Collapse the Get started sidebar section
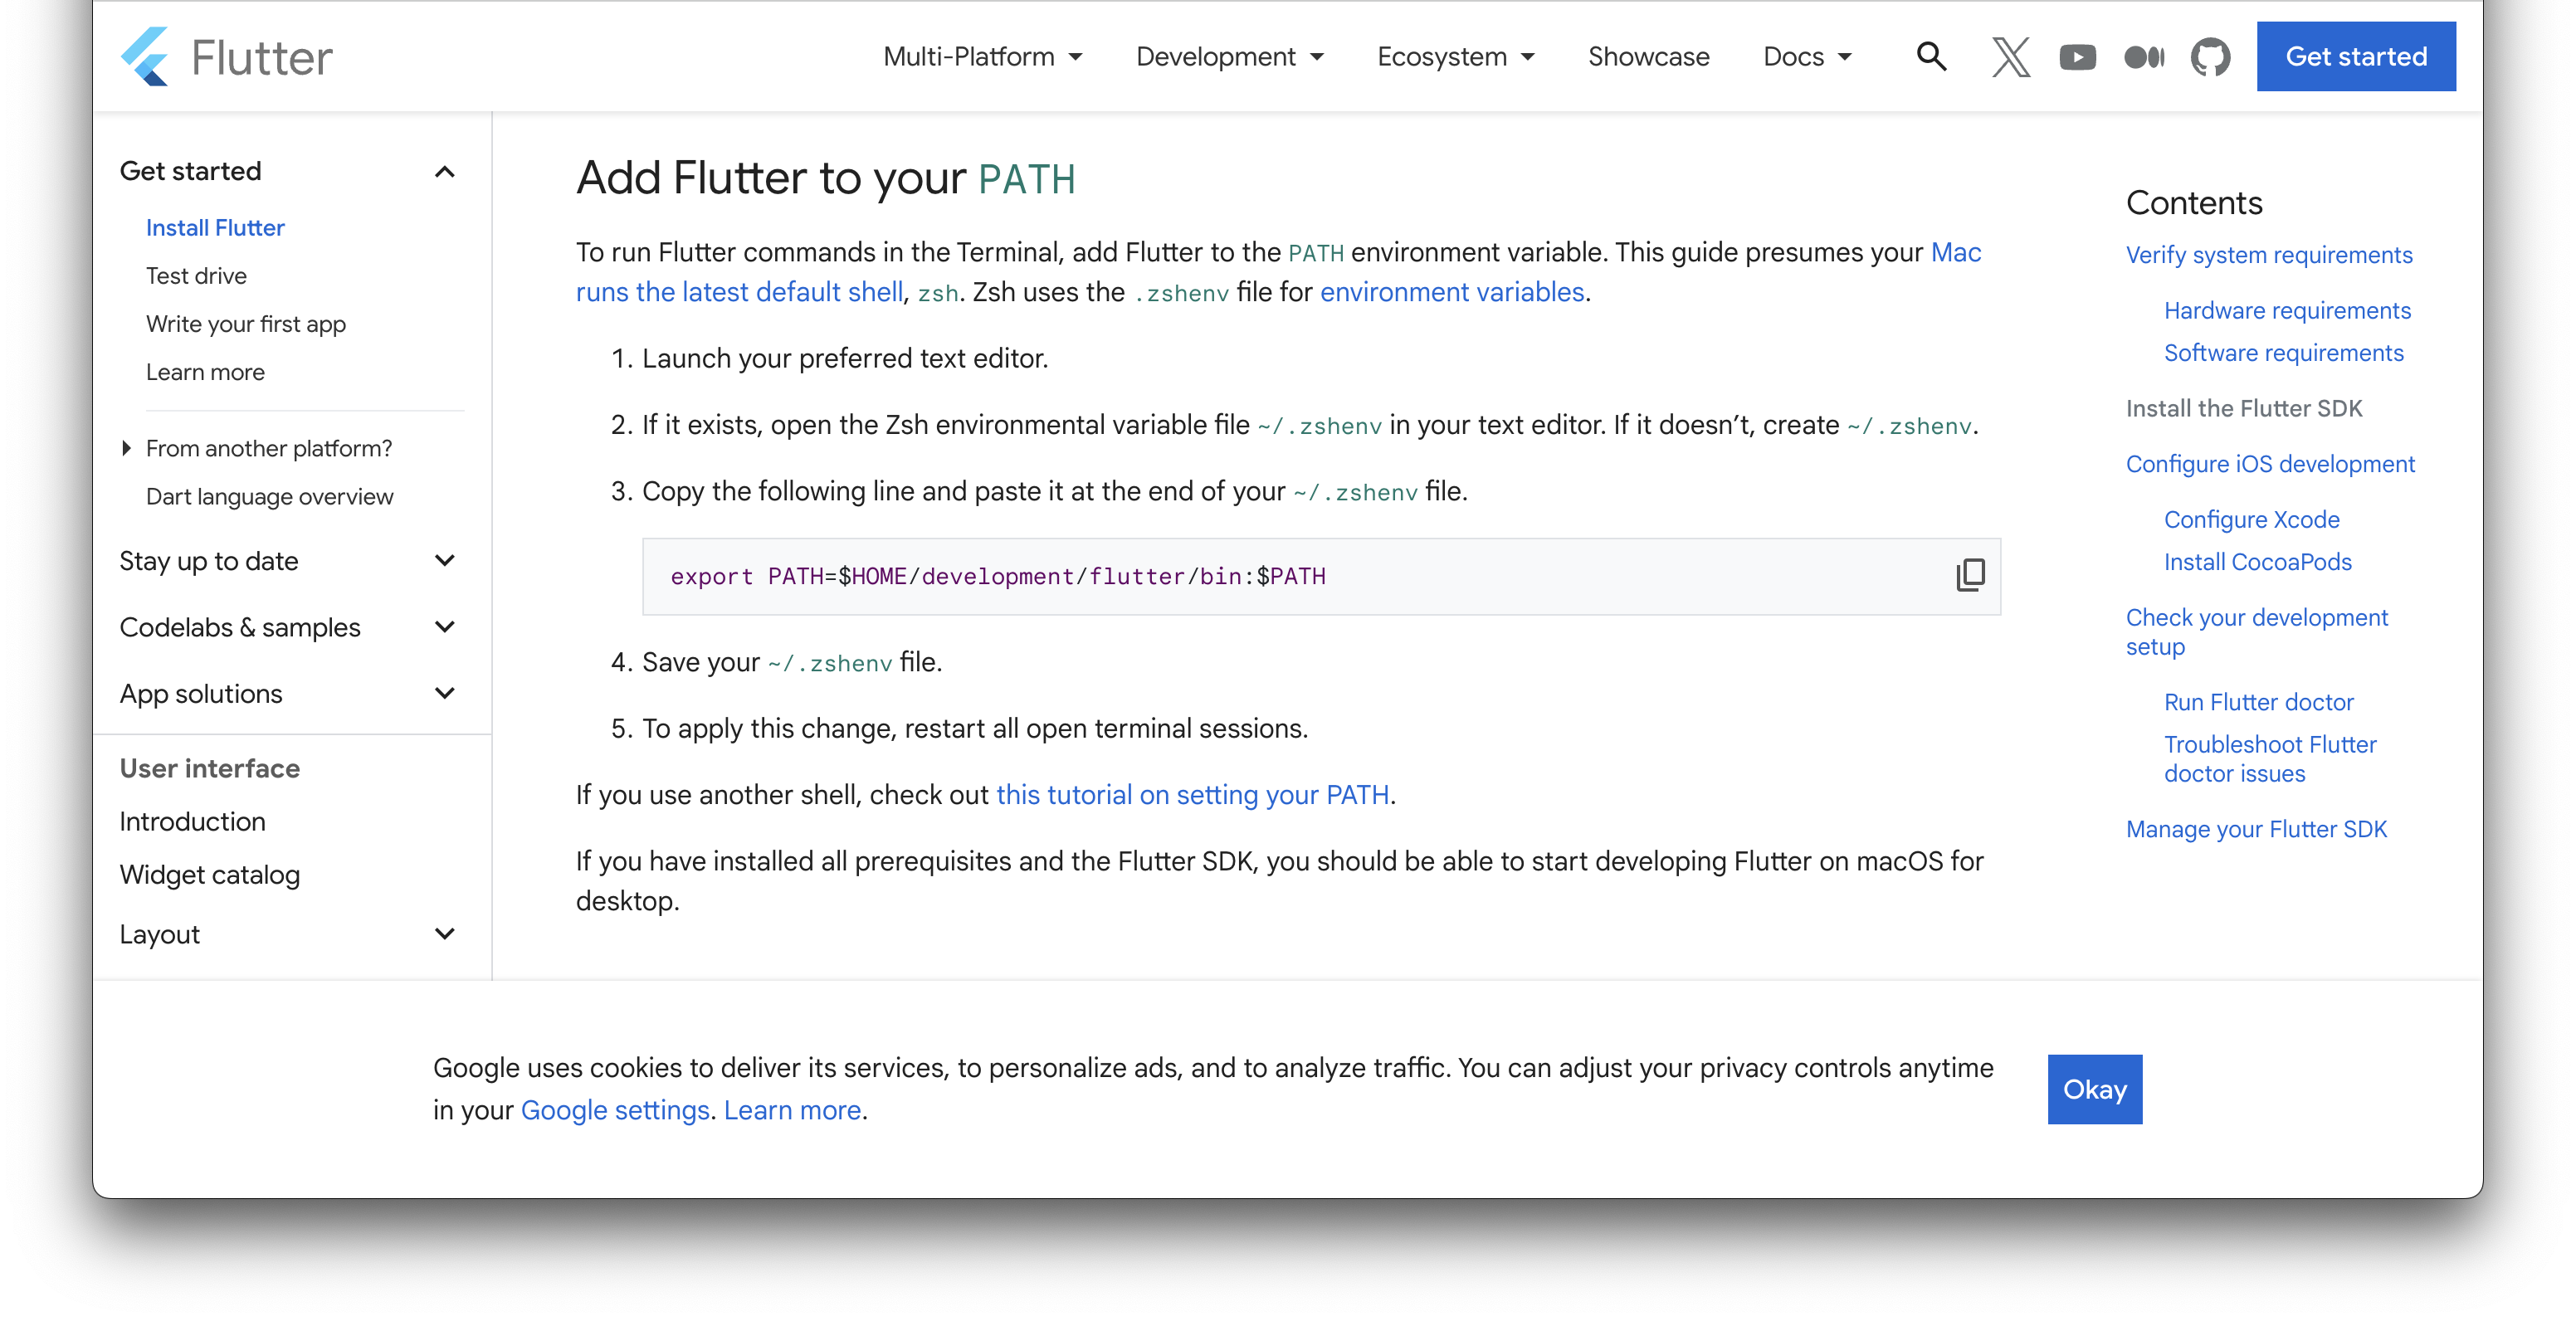The width and height of the screenshot is (2576, 1321). (445, 172)
